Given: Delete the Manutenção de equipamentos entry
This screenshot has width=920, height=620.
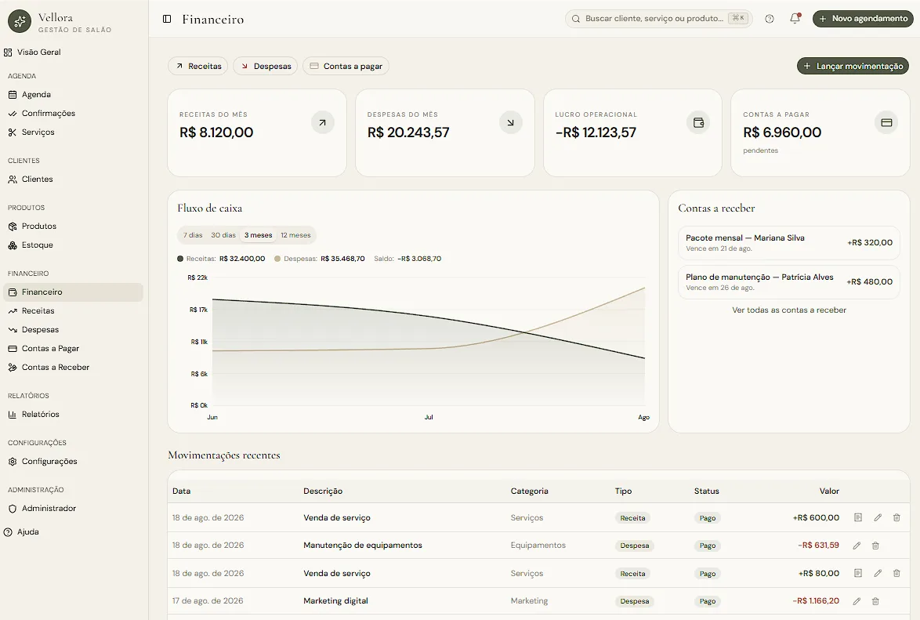Looking at the screenshot, I should pos(875,546).
